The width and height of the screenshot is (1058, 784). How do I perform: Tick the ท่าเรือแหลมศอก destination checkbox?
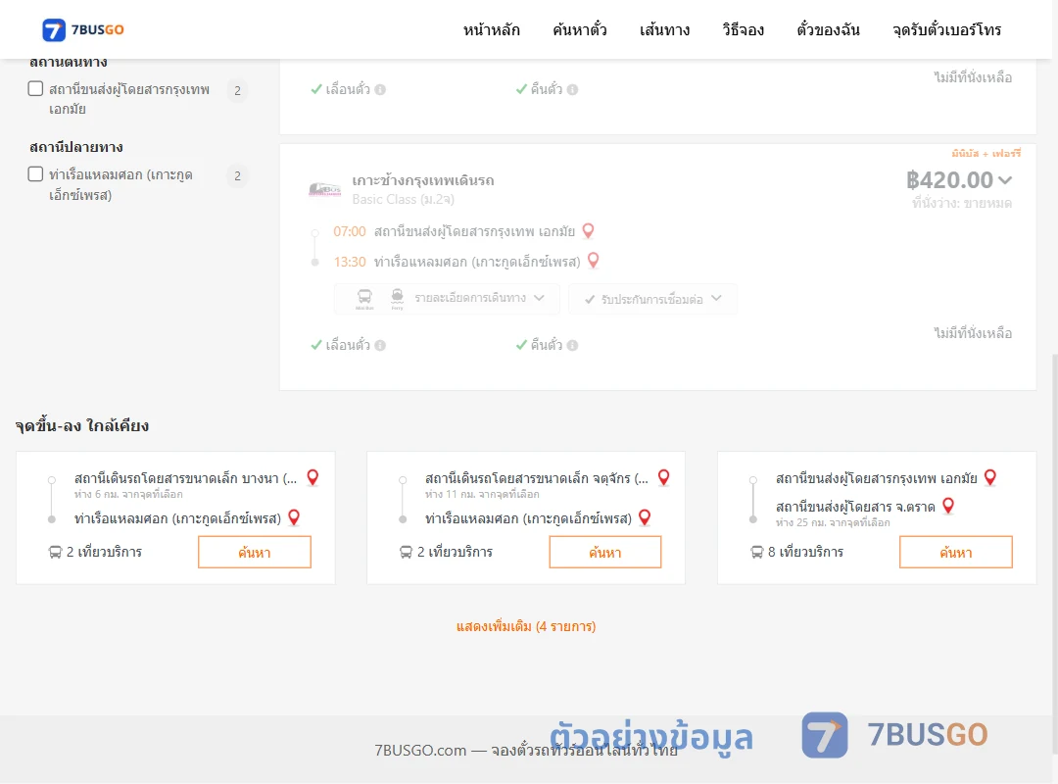tap(36, 174)
